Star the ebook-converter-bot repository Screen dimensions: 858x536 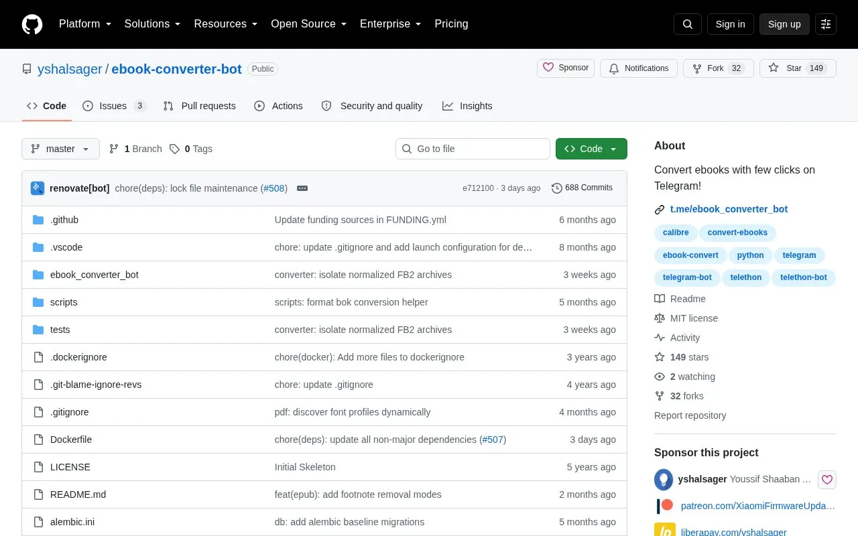click(x=798, y=68)
